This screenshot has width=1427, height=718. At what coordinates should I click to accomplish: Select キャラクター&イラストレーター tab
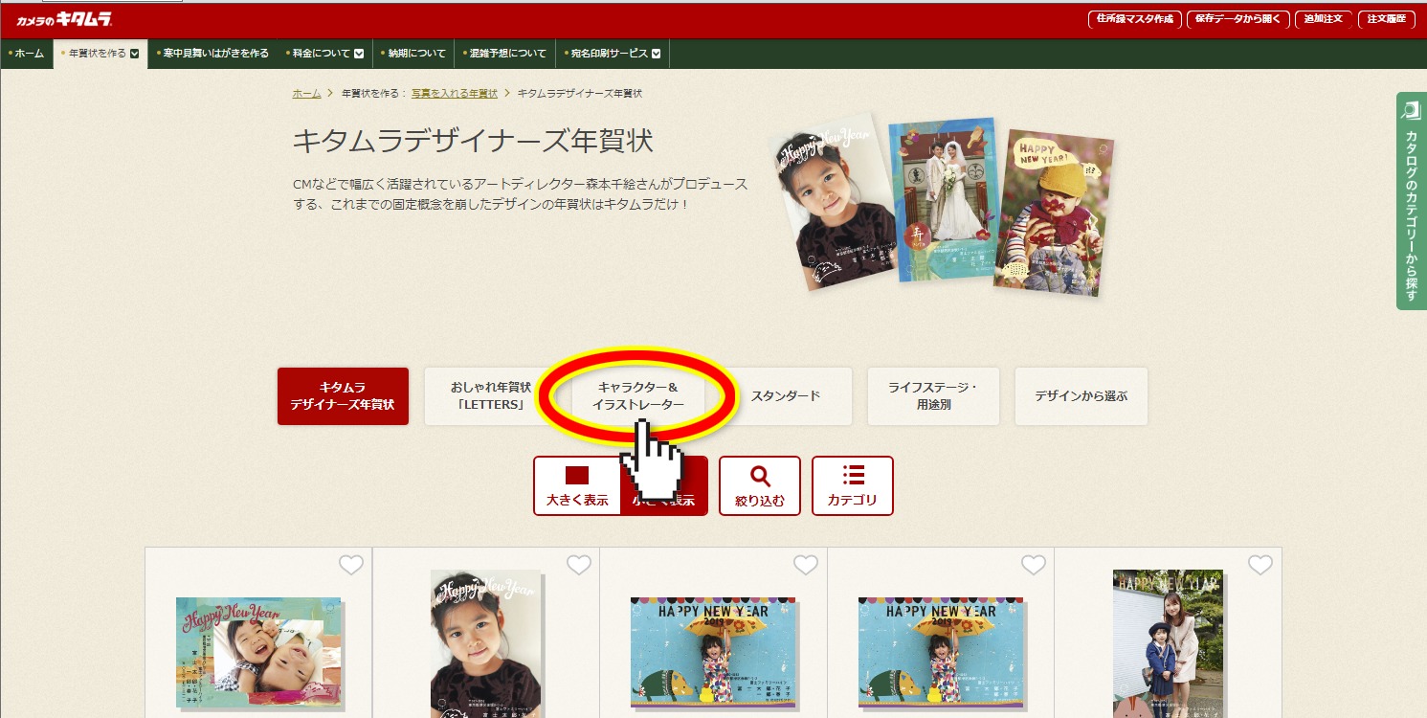pos(637,396)
